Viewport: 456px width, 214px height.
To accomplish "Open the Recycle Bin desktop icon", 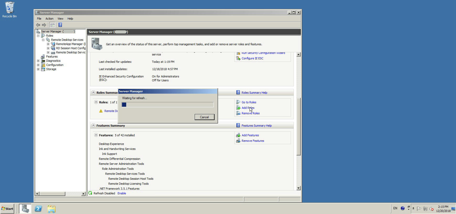I will pyautogui.click(x=9, y=10).
